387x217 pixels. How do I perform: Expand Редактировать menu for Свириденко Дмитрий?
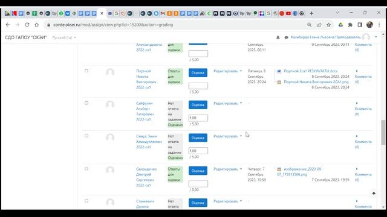(x=227, y=169)
